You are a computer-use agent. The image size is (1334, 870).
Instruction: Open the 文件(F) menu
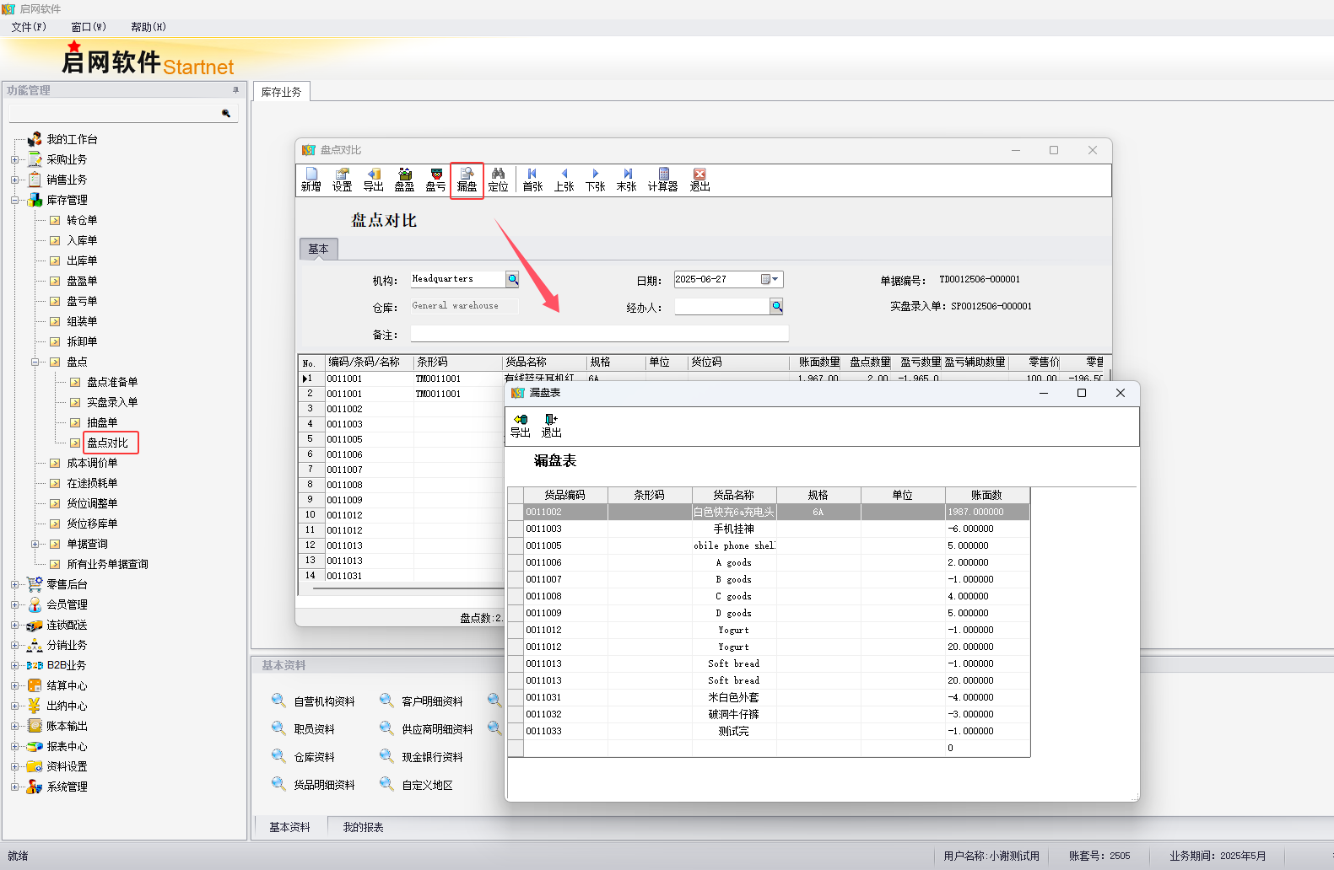point(29,27)
